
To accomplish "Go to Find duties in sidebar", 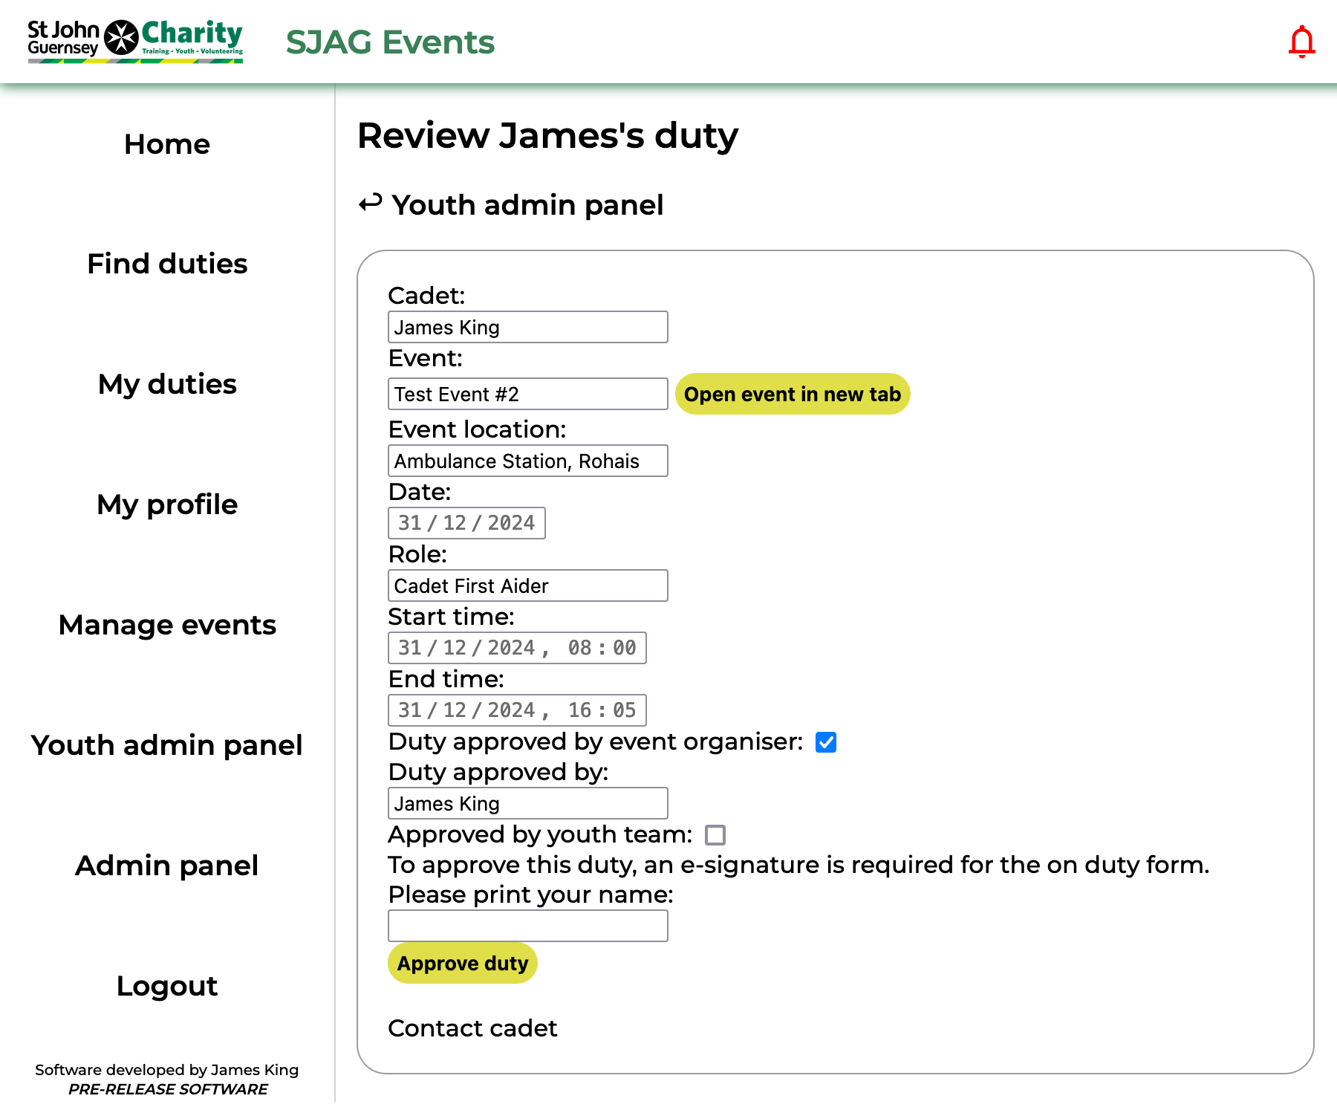I will [167, 264].
